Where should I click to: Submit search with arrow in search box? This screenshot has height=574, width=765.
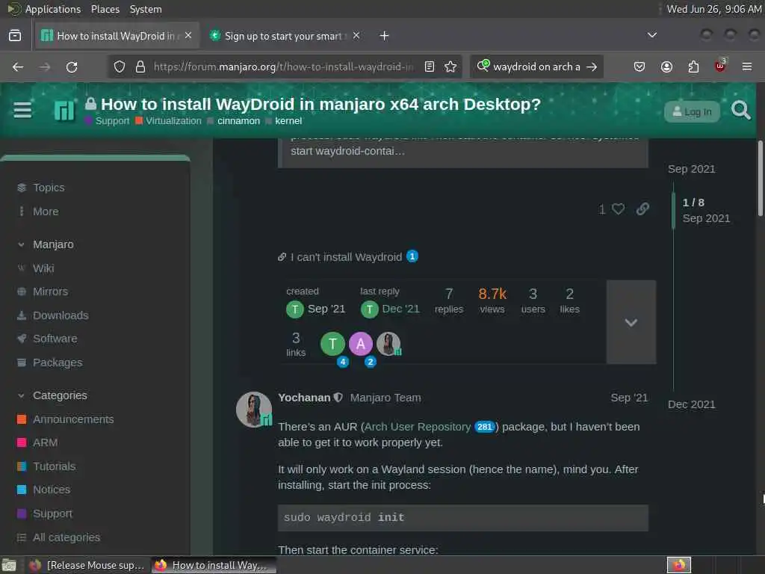[592, 67]
